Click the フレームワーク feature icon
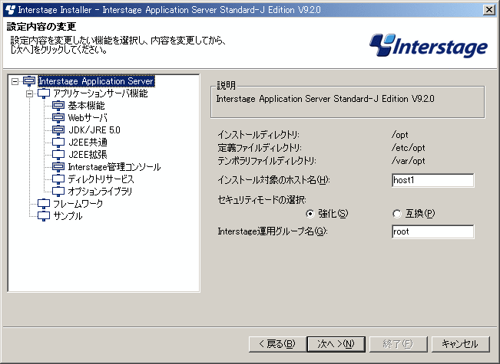This screenshot has height=364, width=500. pyautogui.click(x=44, y=204)
